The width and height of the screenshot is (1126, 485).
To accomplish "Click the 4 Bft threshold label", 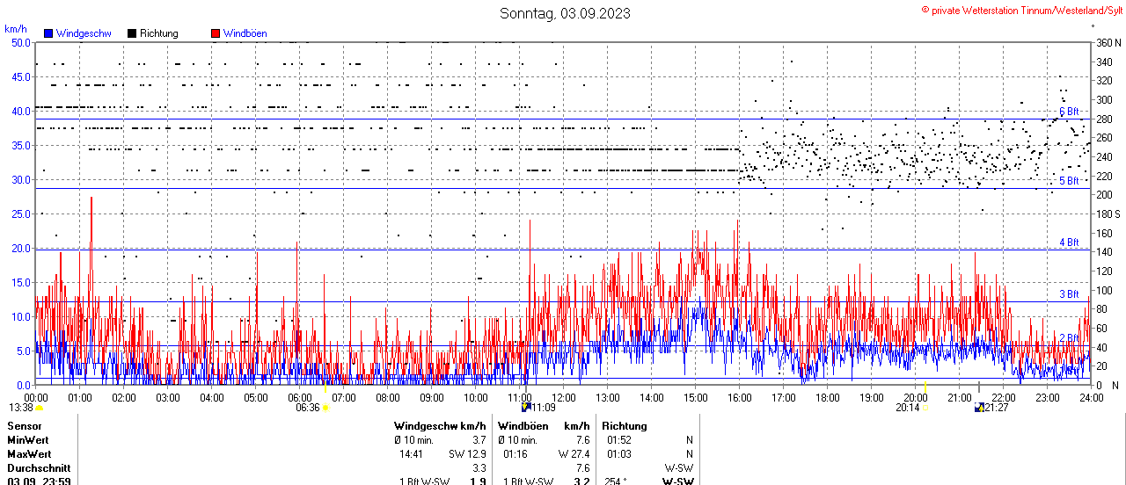I will point(1069,242).
